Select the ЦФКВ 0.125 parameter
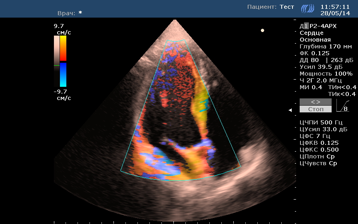 (319, 143)
